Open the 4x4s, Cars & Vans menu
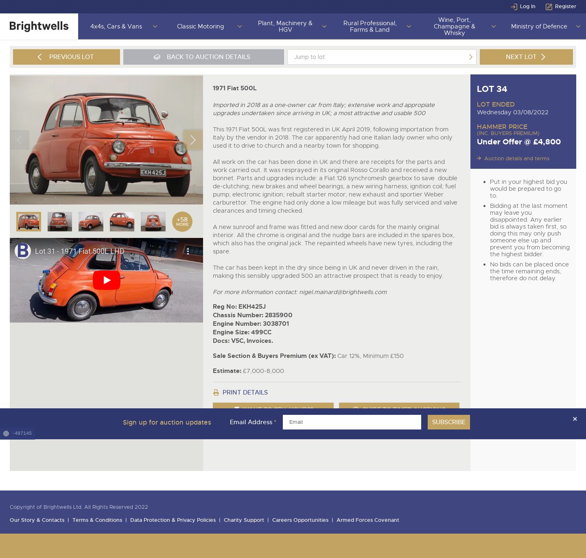 tap(116, 26)
